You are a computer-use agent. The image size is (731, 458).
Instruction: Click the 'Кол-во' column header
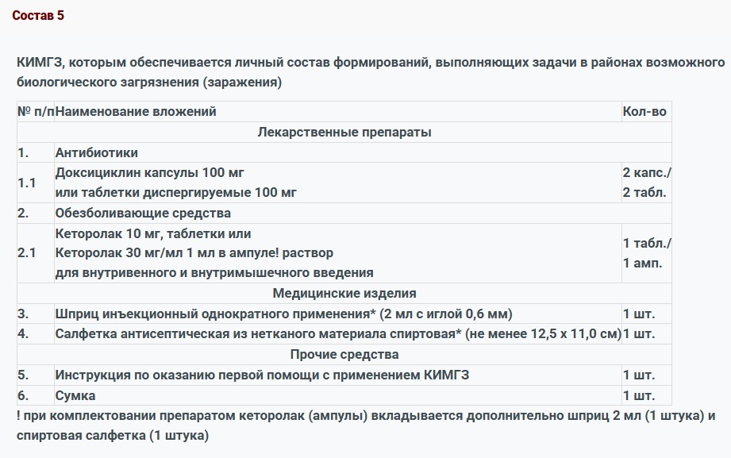click(644, 112)
